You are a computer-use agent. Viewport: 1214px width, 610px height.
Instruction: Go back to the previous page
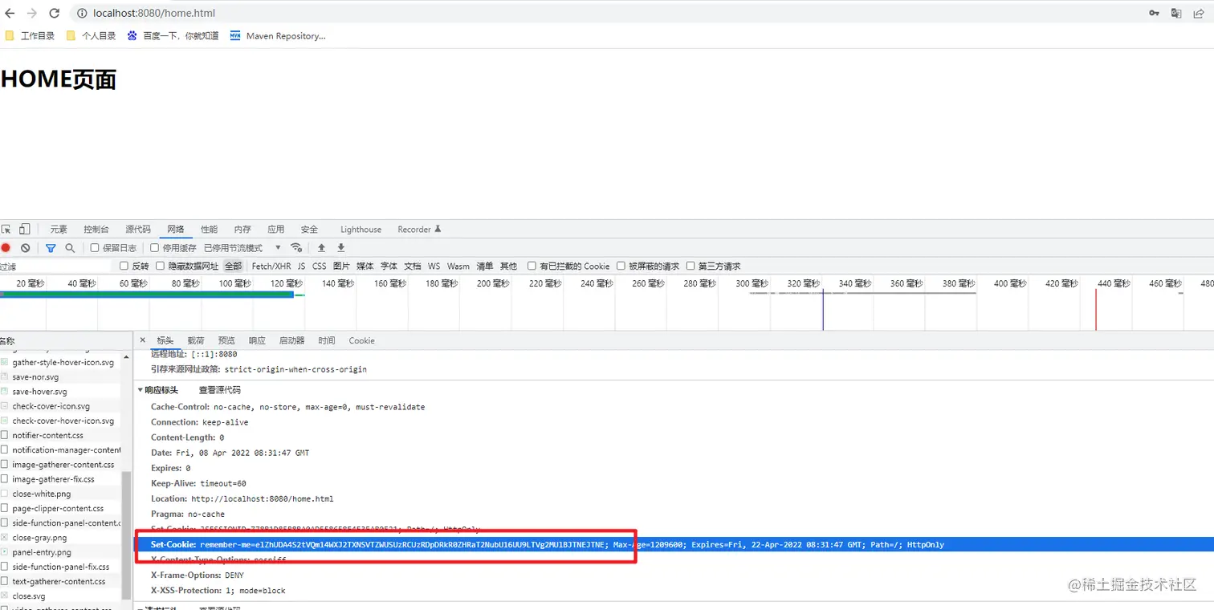pyautogui.click(x=10, y=13)
